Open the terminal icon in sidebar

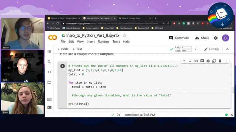pos(49,107)
